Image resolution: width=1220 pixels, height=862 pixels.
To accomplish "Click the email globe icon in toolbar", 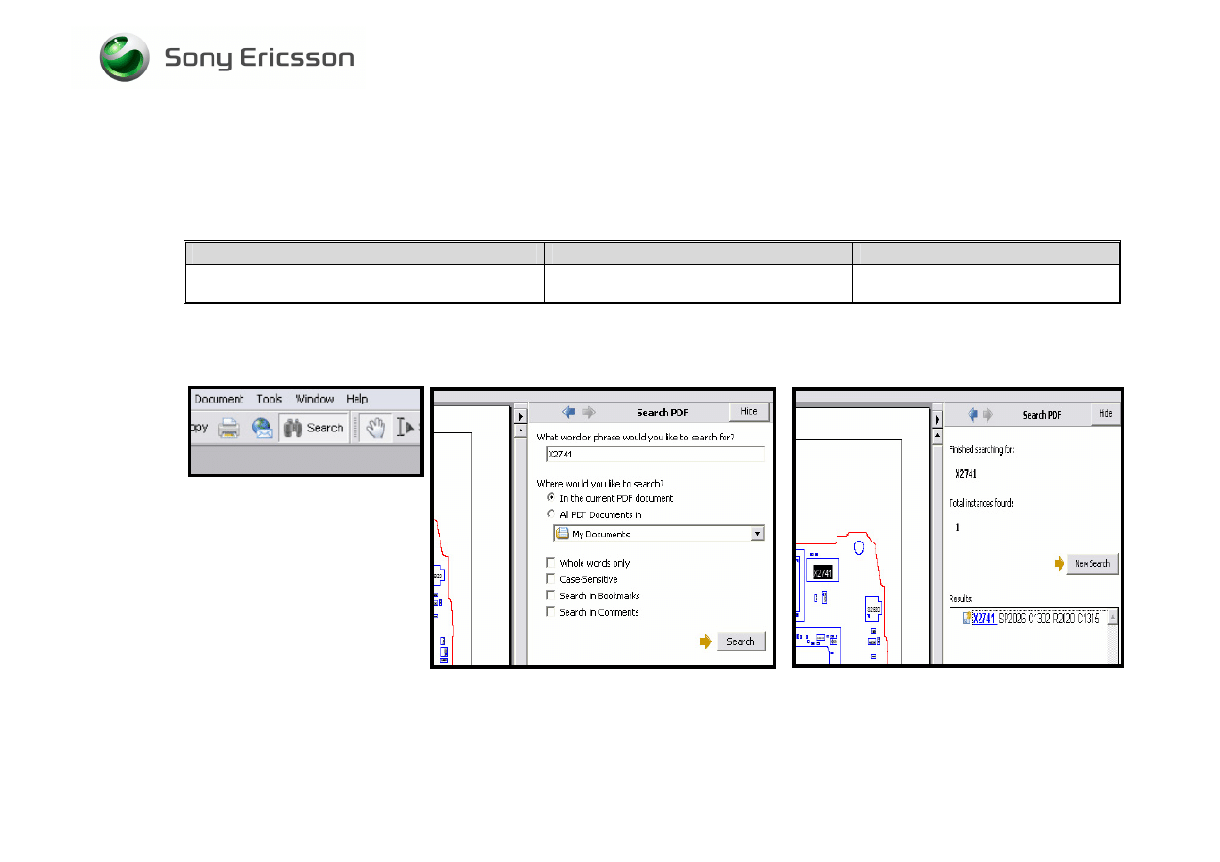I will coord(261,428).
